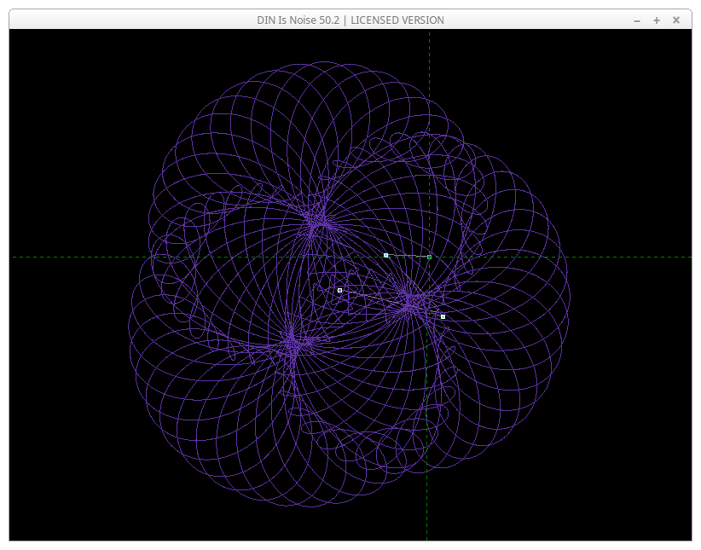Select the green vertex at the axes crossing
The image size is (701, 550).
point(429,257)
